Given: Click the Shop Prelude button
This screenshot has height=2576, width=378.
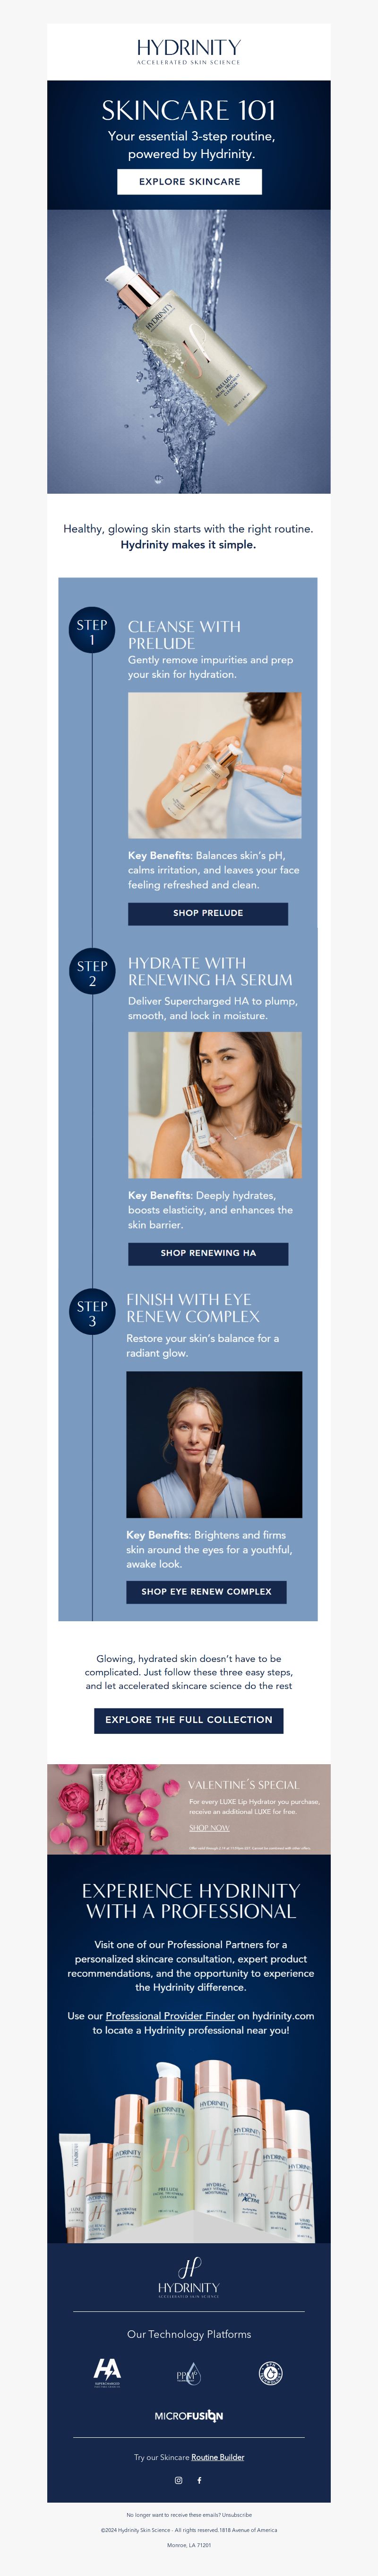Looking at the screenshot, I should (207, 913).
